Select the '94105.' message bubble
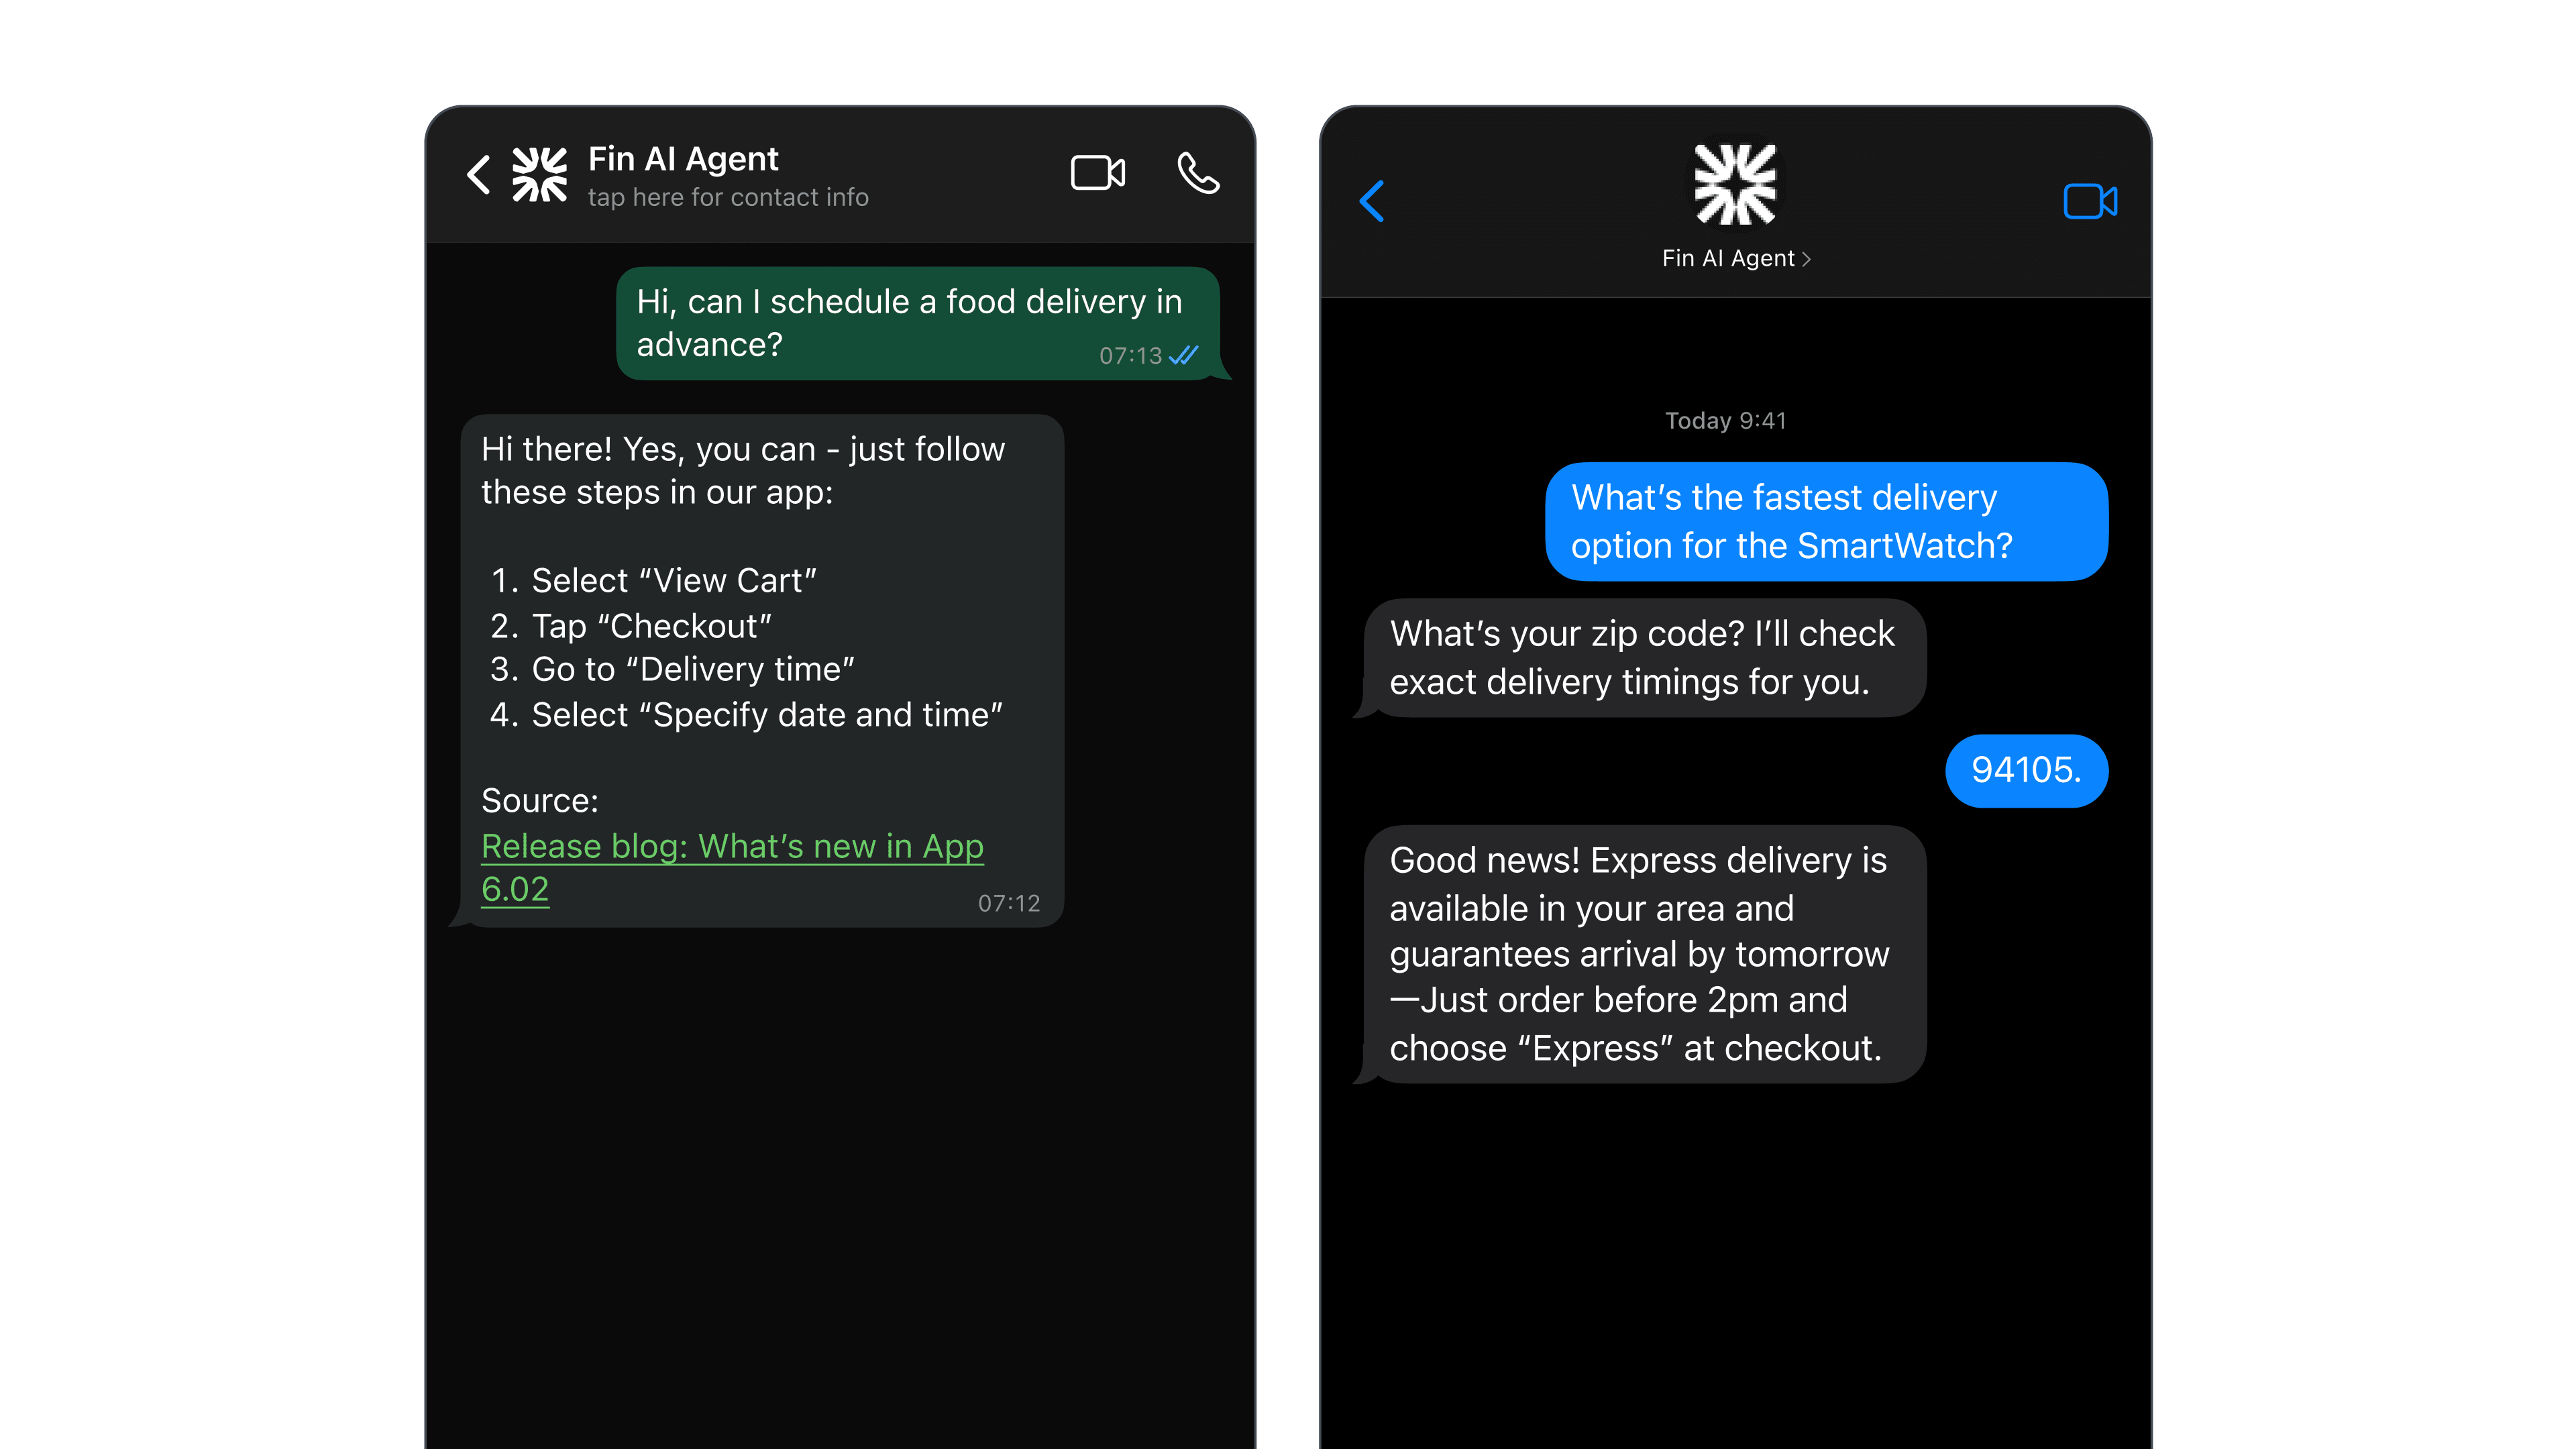Screen dimensions: 2576x1449 (2026, 770)
